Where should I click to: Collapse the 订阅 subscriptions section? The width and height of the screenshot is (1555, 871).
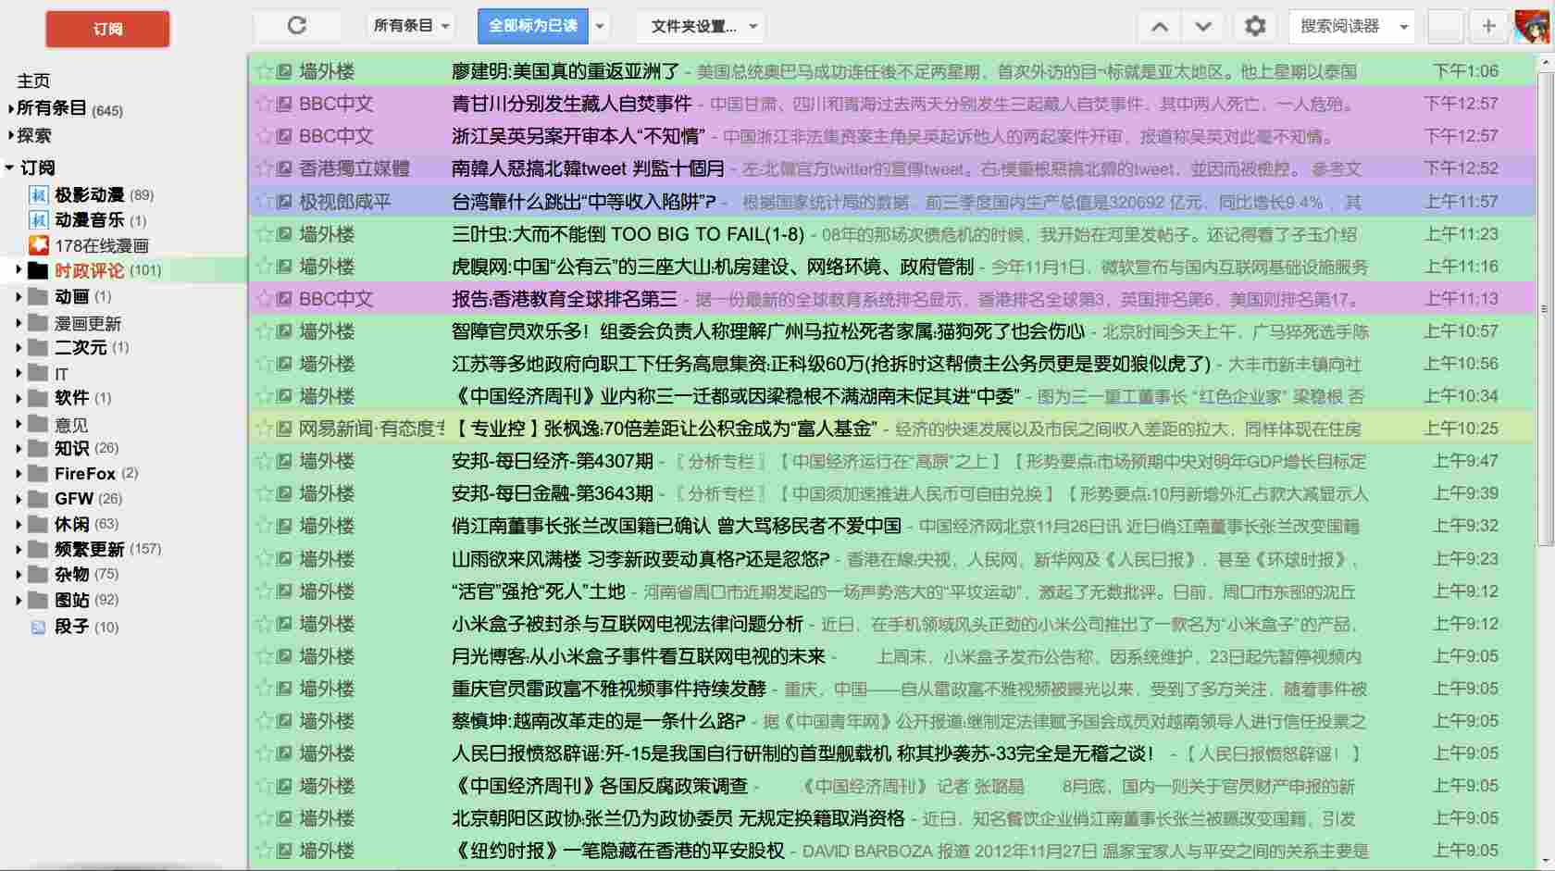9,168
